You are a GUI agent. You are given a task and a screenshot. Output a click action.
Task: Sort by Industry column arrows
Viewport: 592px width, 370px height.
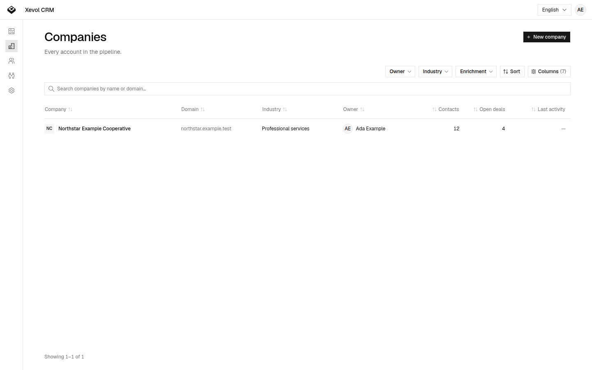[285, 109]
